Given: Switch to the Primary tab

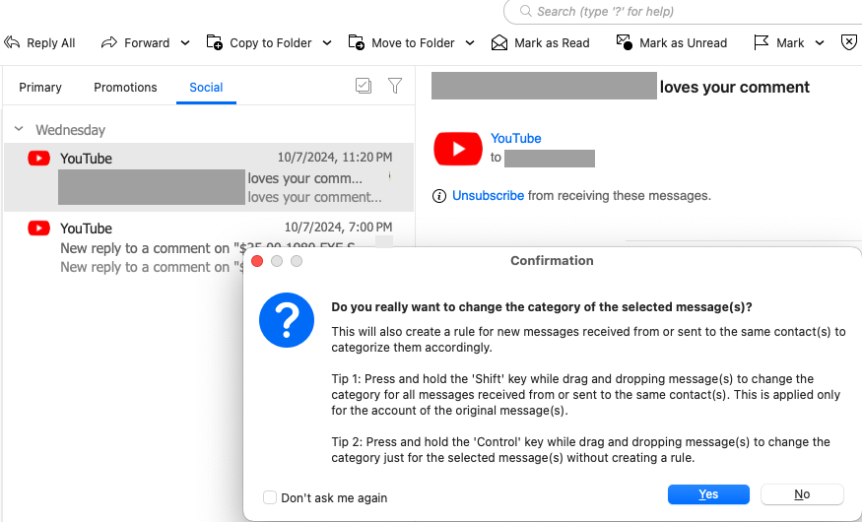Looking at the screenshot, I should (40, 88).
